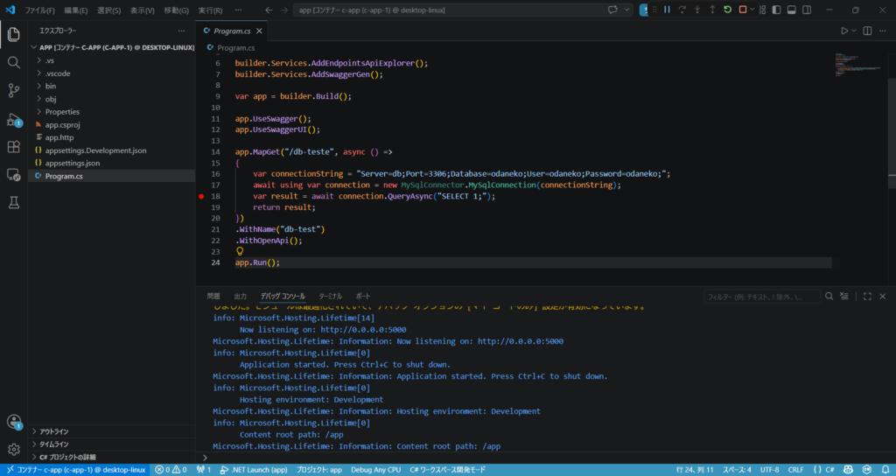
Task: Open Copilot chat dropdown arrow
Action: tap(626, 10)
